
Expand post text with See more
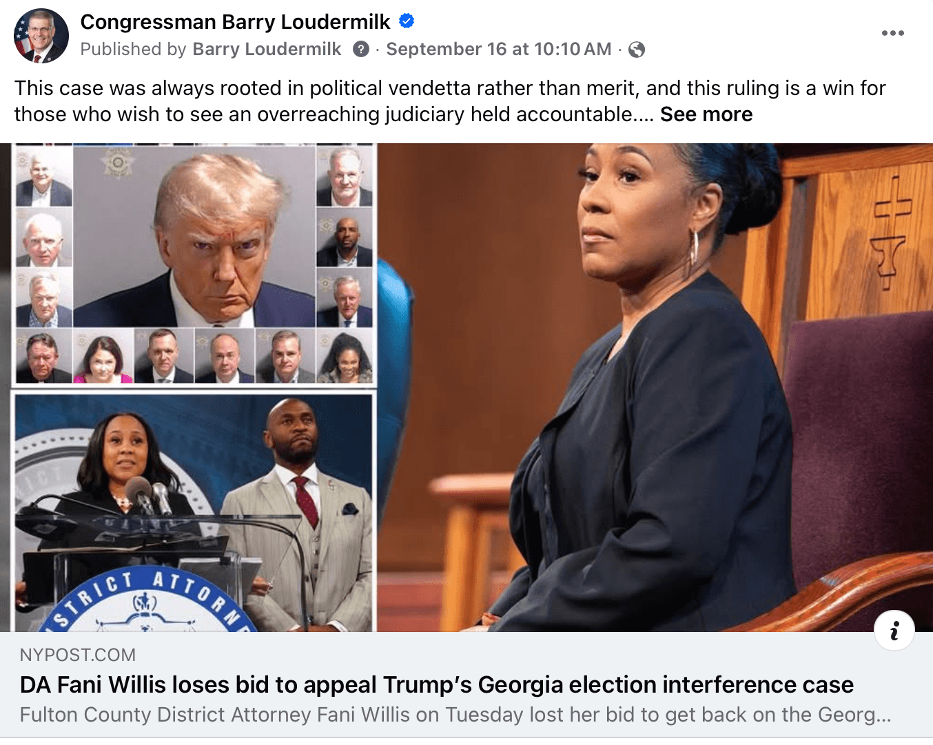click(x=706, y=114)
